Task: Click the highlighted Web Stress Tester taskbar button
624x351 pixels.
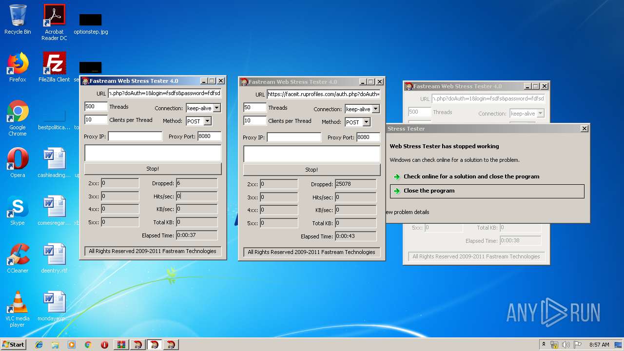Action: pyautogui.click(x=154, y=345)
